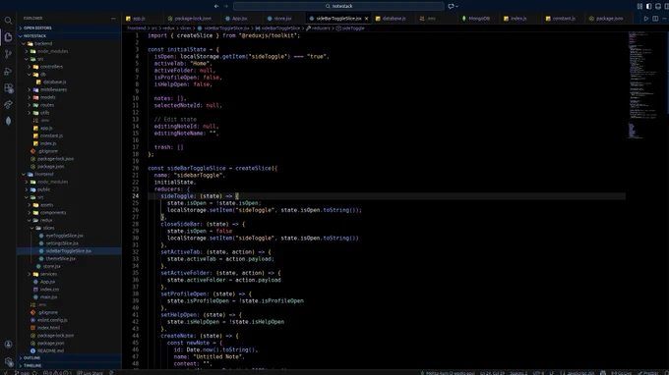Open the editor more actions menu
The height and width of the screenshot is (375, 669).
(x=664, y=19)
